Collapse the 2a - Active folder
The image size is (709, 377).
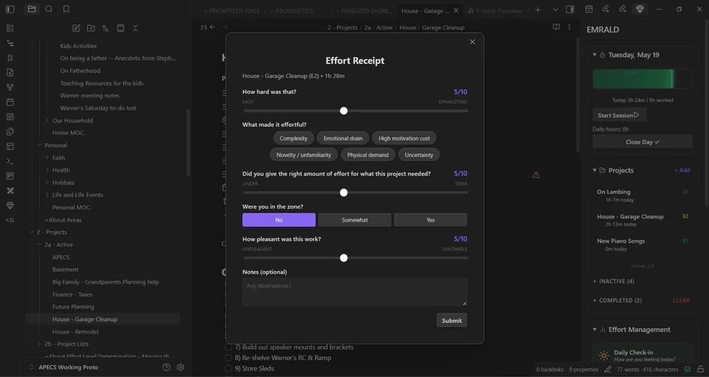click(40, 245)
